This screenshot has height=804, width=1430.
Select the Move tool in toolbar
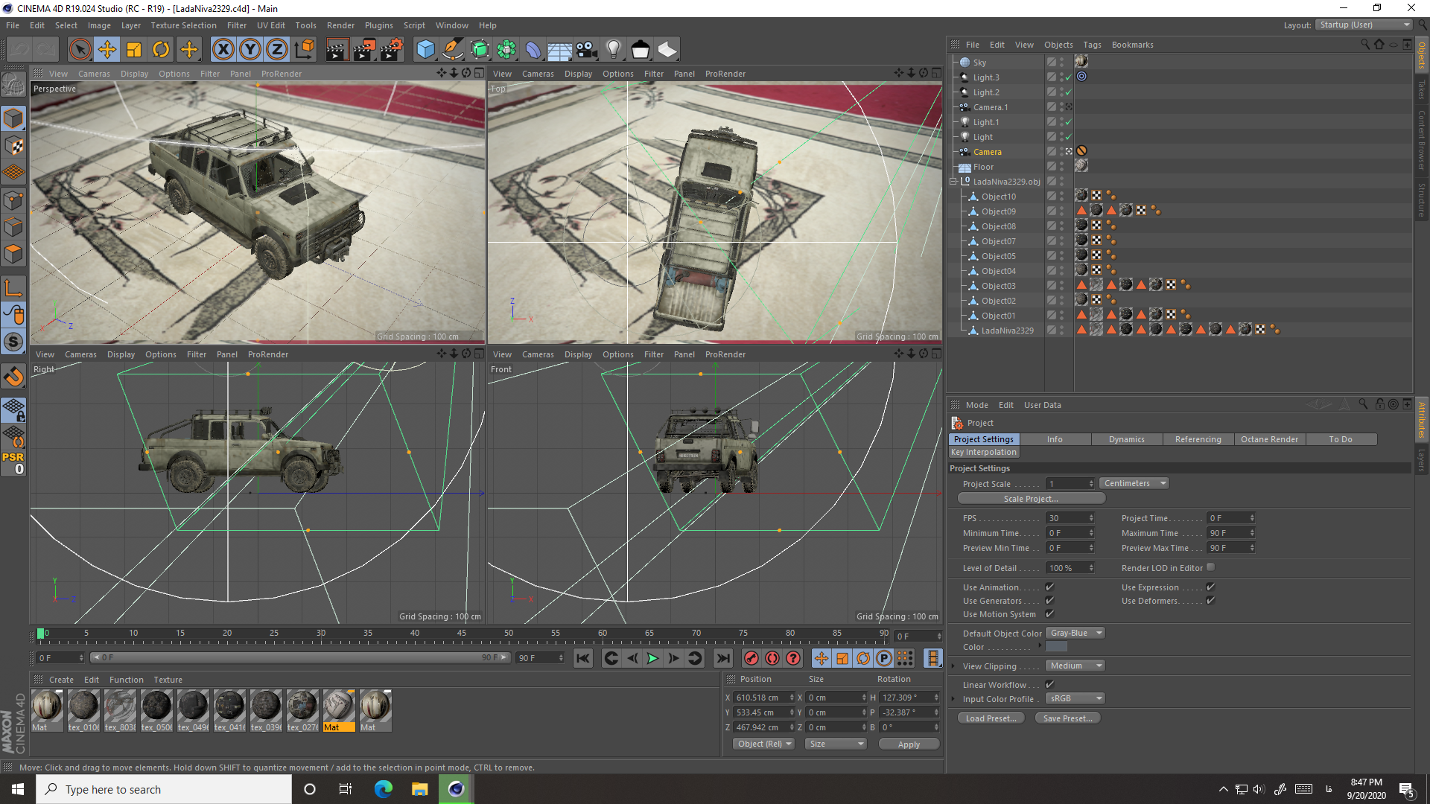(x=107, y=49)
